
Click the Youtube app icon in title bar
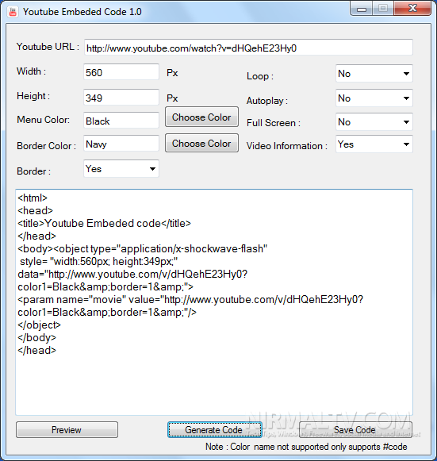coord(13,12)
